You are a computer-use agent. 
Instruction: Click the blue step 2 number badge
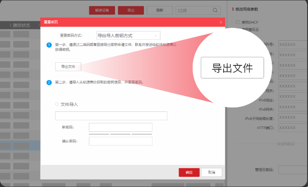click(x=49, y=82)
